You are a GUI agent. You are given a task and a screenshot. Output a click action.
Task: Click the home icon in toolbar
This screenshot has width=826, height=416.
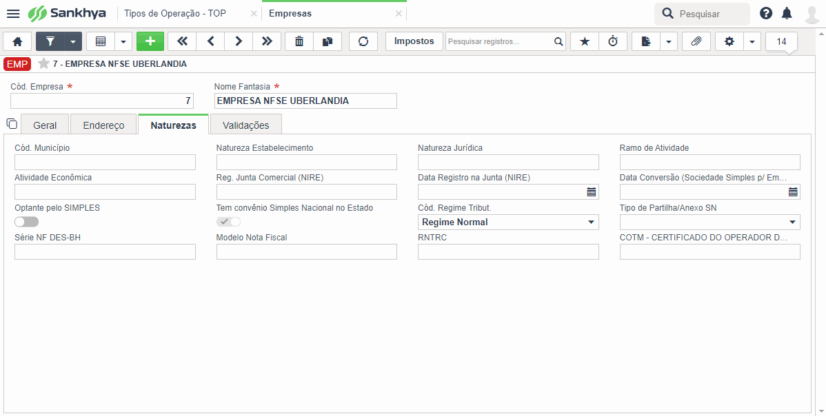click(x=17, y=41)
